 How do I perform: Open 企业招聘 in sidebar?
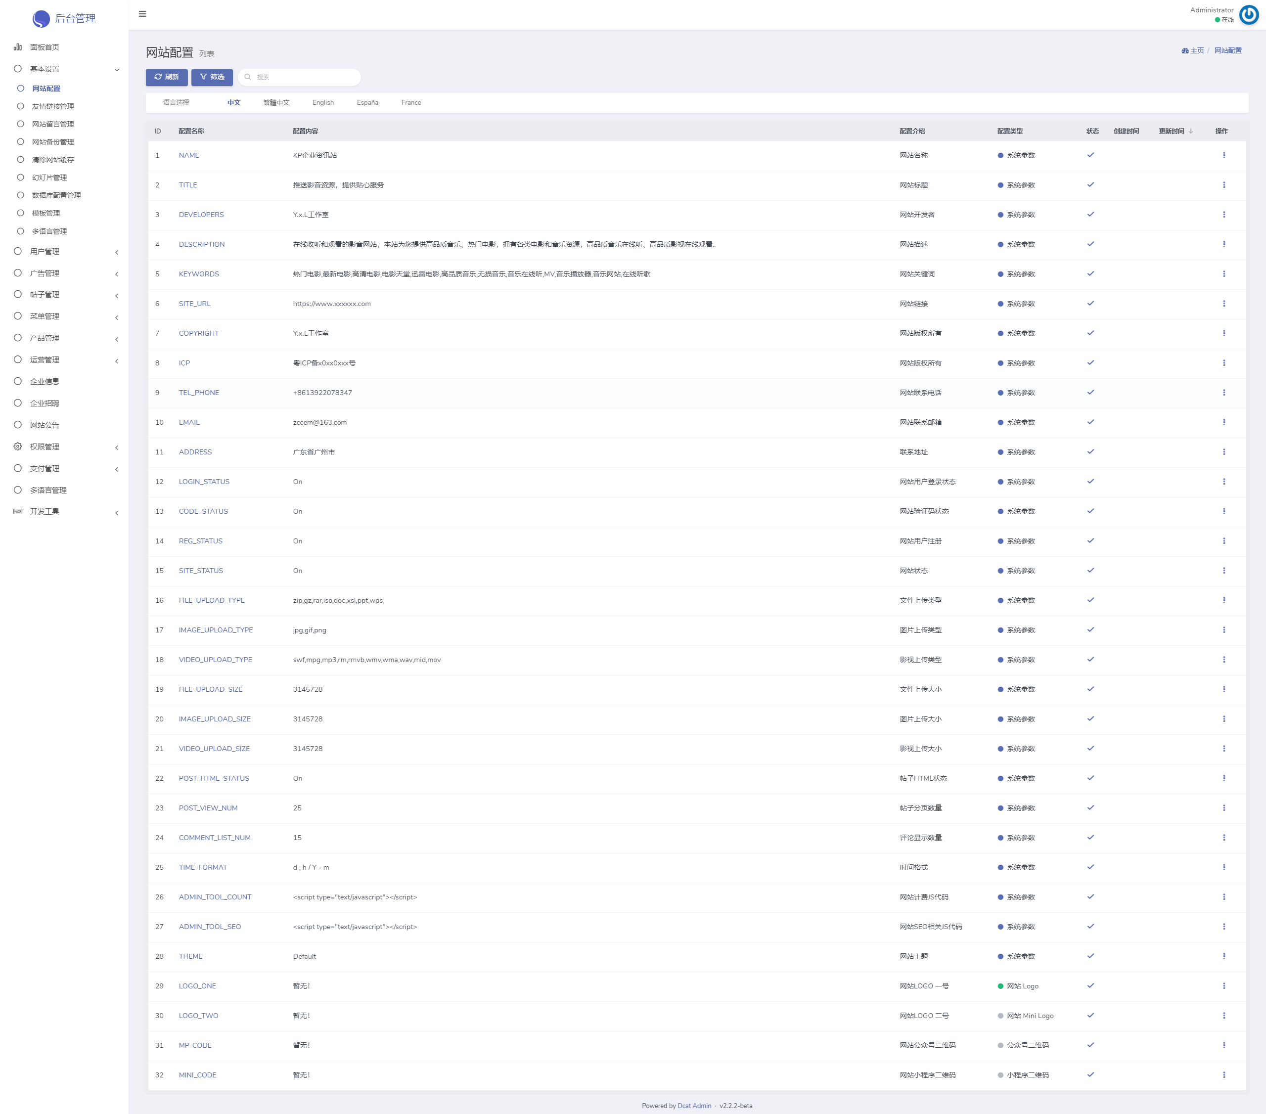coord(45,403)
